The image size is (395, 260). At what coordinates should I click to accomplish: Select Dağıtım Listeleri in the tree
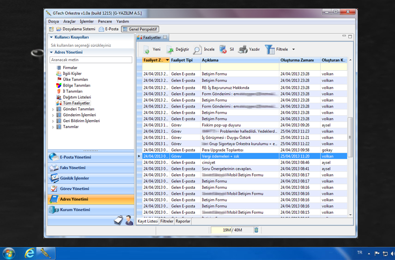(77, 97)
